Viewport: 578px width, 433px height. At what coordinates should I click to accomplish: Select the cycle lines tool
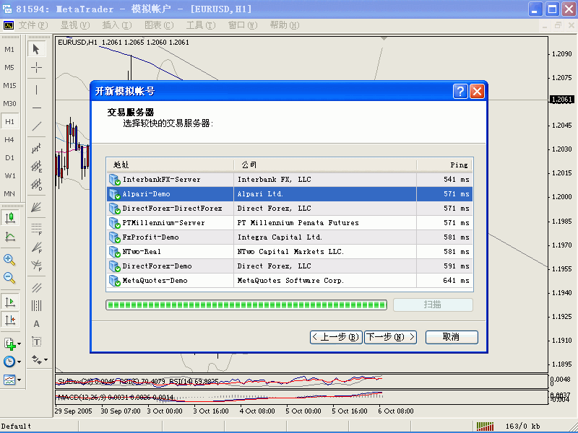37,305
